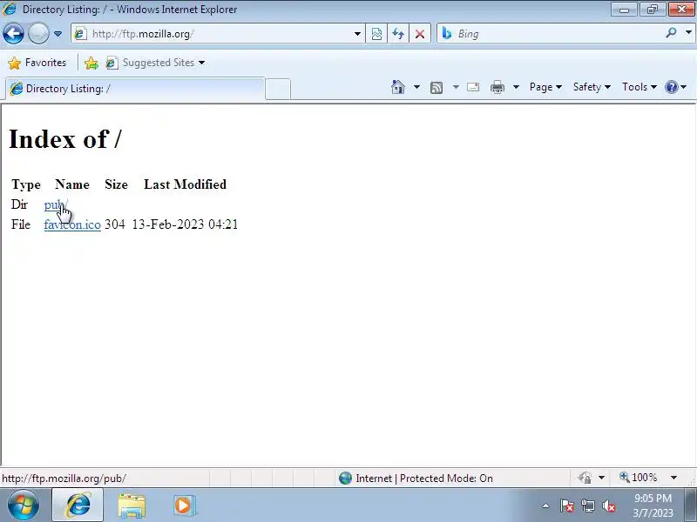Open the Tools menu
Screen dimensions: 697x522
[x=639, y=87]
